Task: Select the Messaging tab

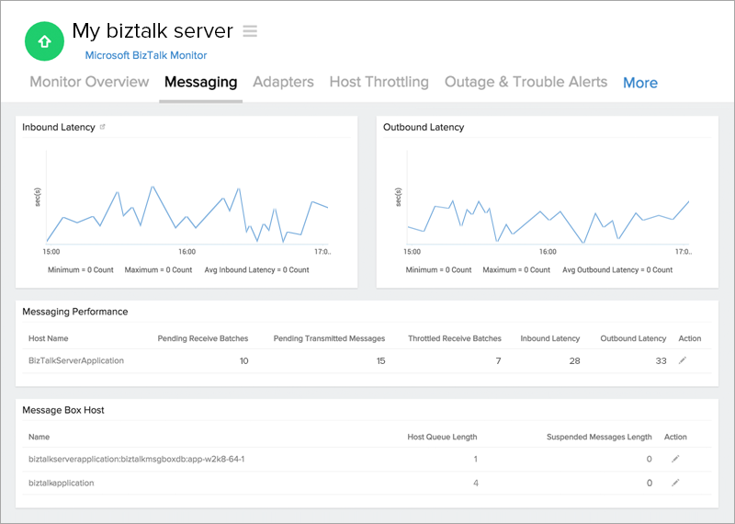Action: click(x=200, y=82)
